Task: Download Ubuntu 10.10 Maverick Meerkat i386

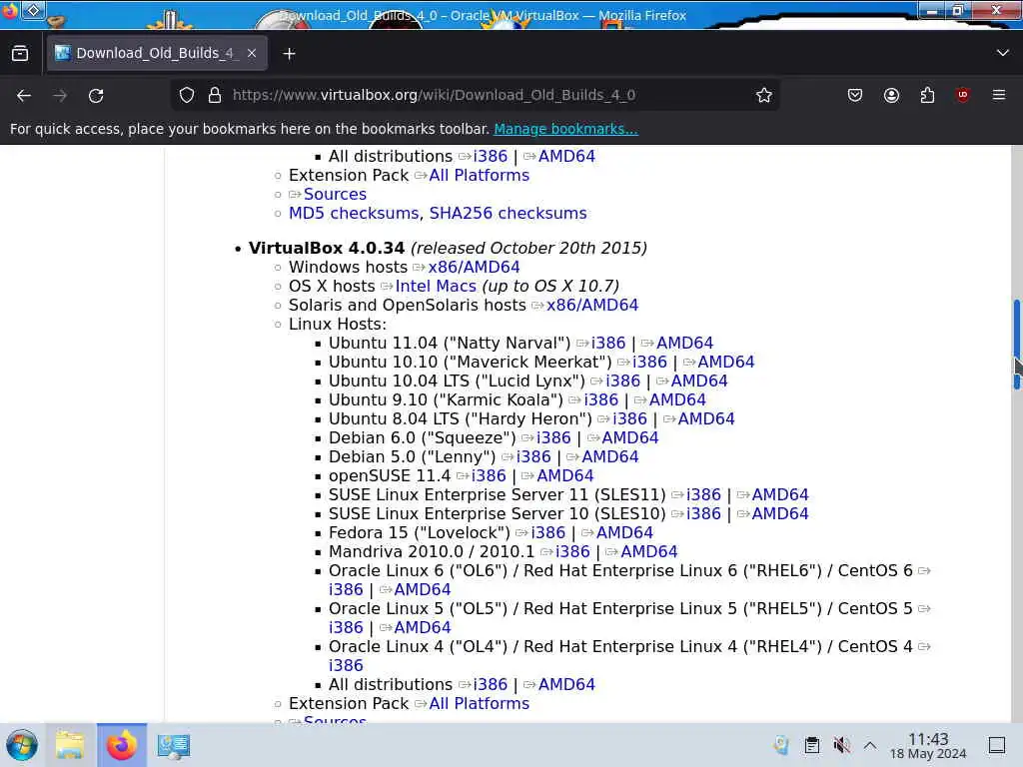Action: click(x=649, y=362)
